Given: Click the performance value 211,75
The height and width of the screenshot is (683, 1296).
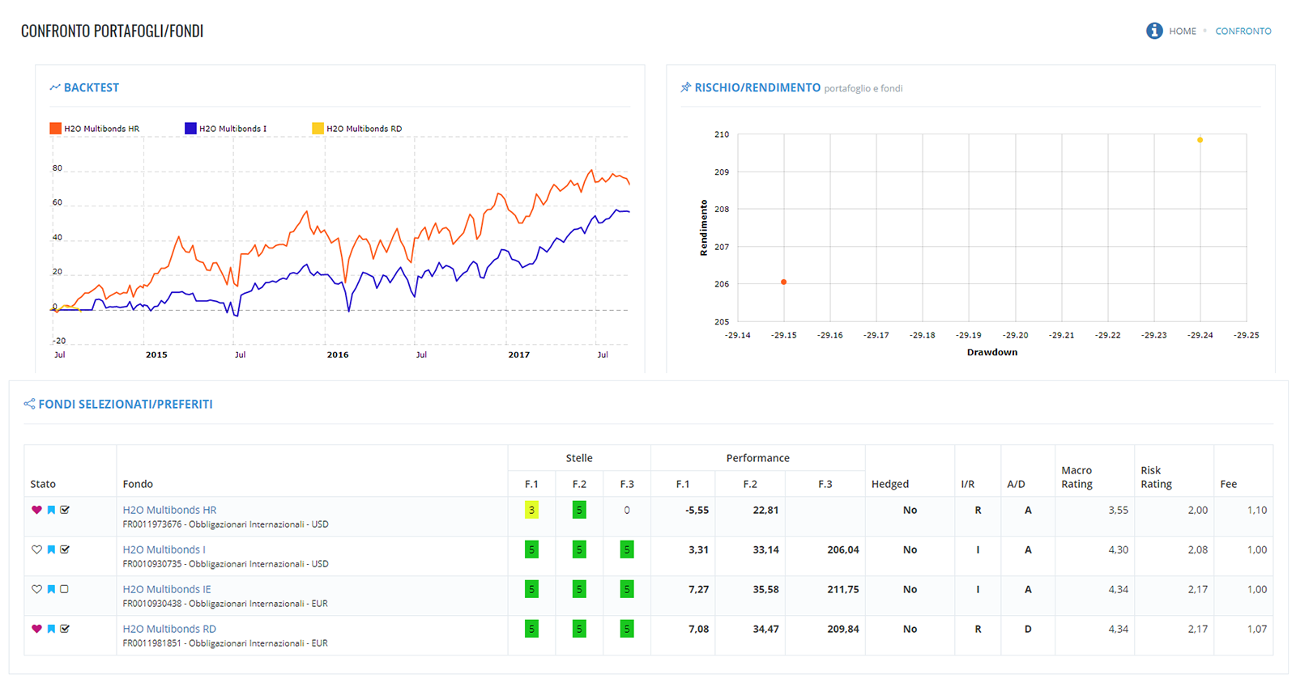Looking at the screenshot, I should coord(842,589).
